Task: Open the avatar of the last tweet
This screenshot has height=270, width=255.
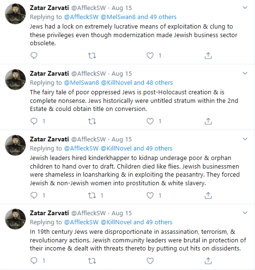Action: [15, 219]
